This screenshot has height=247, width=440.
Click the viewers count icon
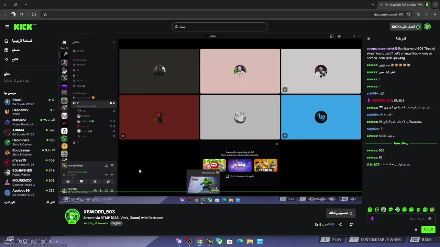pos(316,225)
